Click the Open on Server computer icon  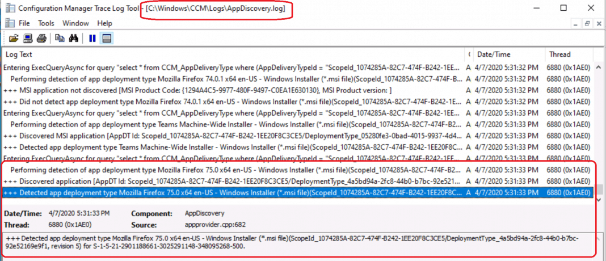click(27, 39)
